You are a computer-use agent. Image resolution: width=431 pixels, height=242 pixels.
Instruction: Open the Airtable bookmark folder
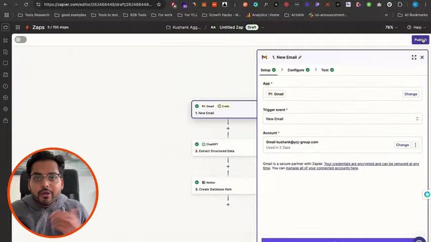click(x=294, y=15)
